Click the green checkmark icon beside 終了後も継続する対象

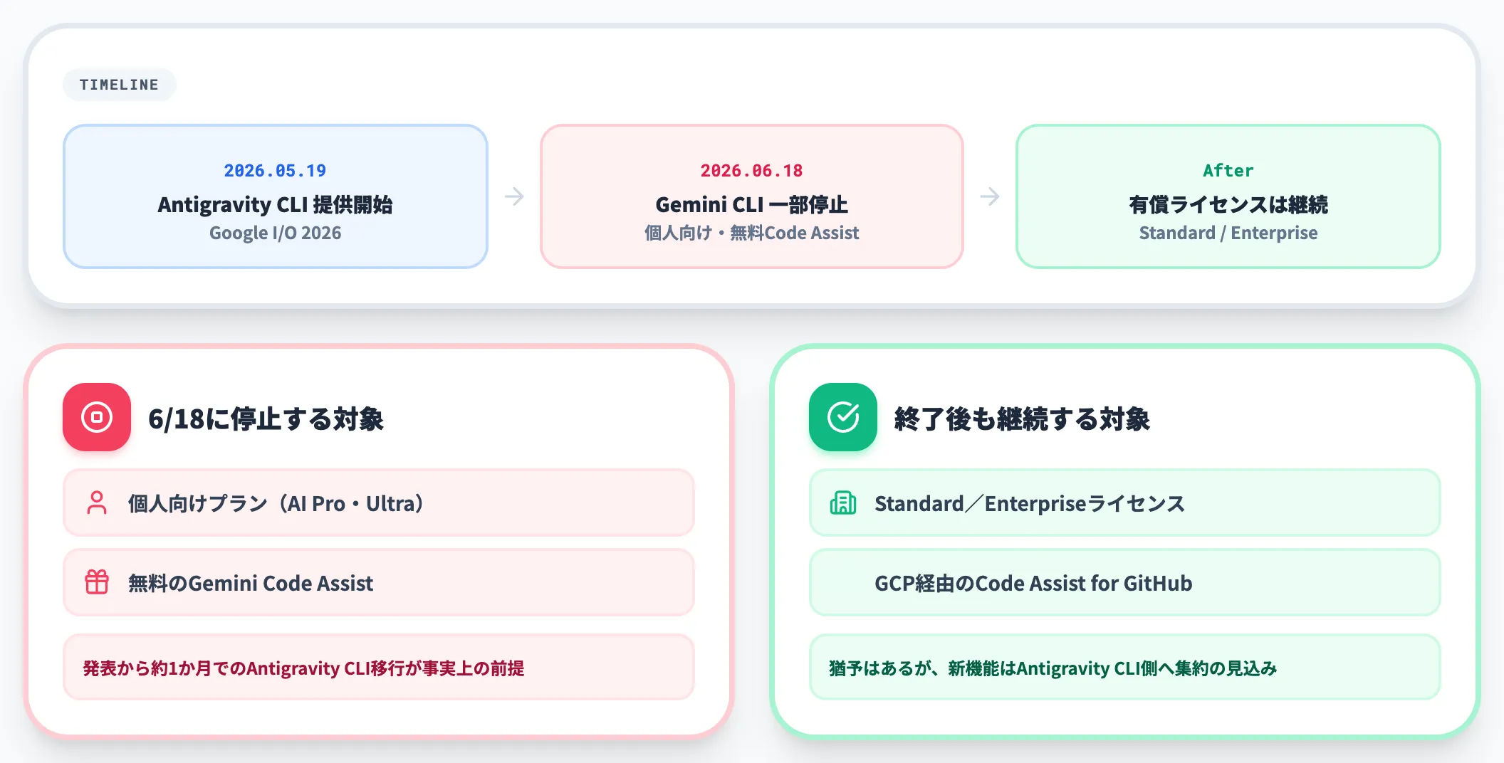tap(843, 417)
